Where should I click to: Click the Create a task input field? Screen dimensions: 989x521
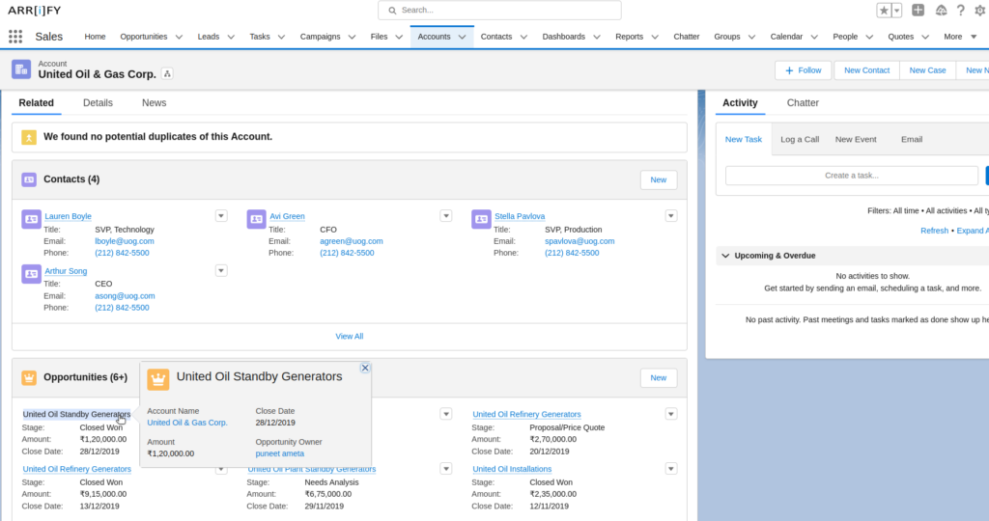[x=851, y=176]
